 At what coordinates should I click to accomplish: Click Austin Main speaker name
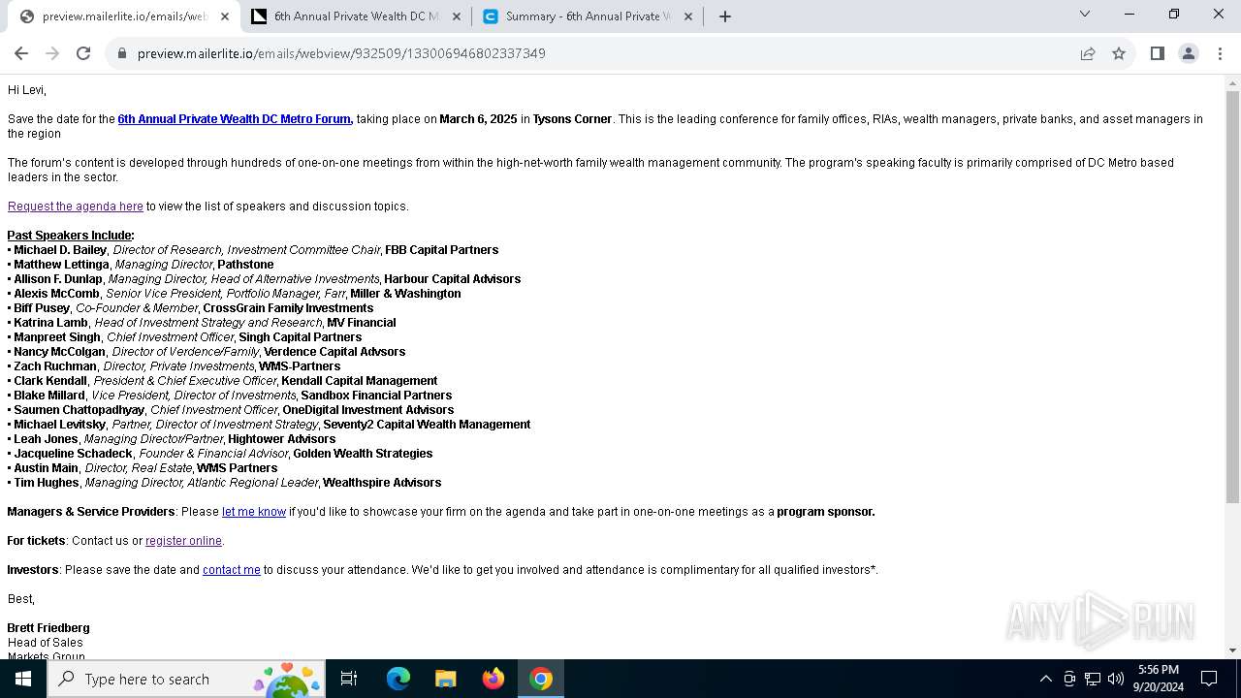click(46, 468)
